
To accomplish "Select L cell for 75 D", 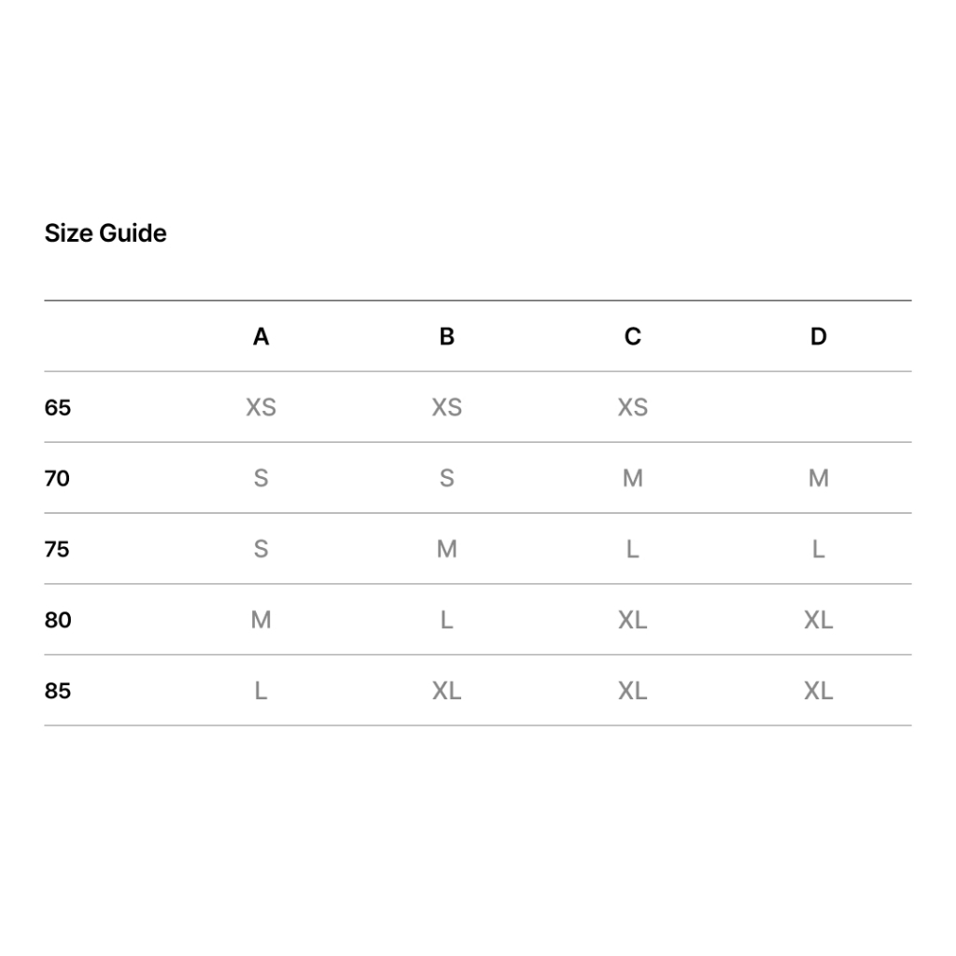I will 818,549.
